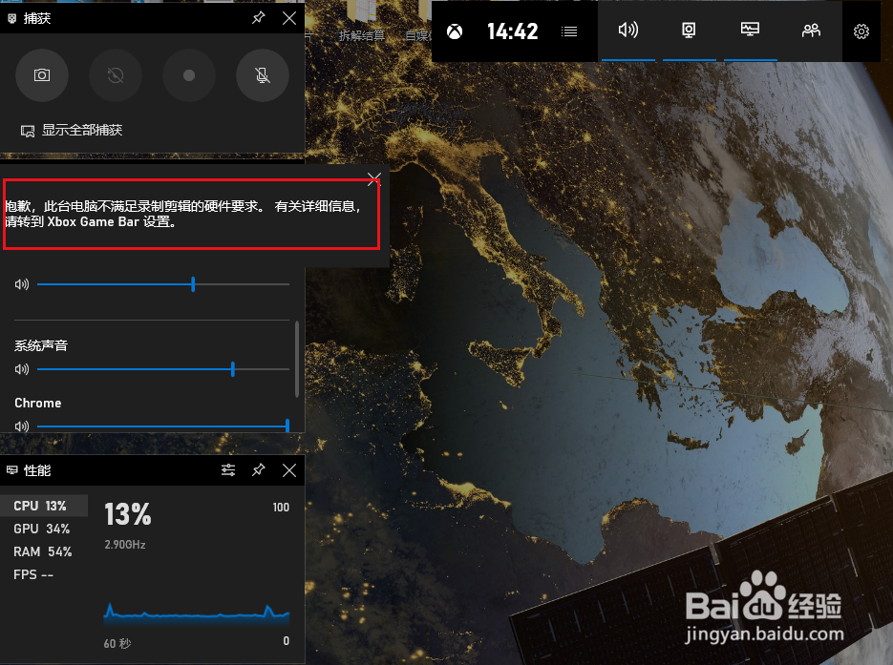This screenshot has width=893, height=665.
Task: Open Performance options sliders icon
Action: coord(228,469)
